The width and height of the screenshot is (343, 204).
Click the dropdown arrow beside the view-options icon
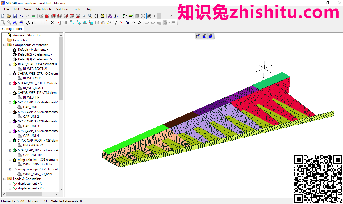coord(120,16)
